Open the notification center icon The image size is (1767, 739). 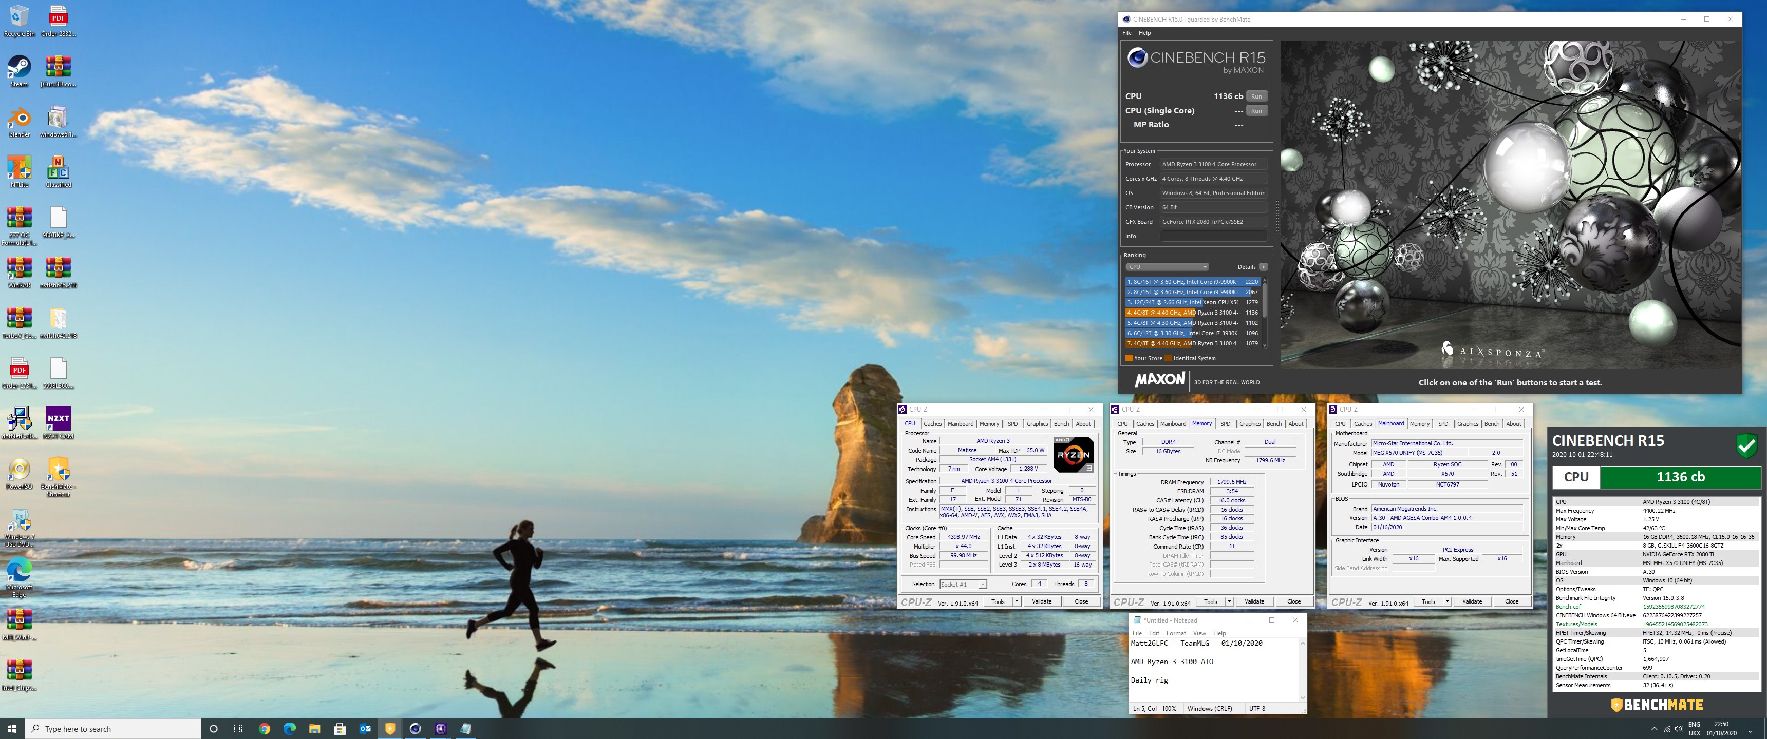coord(1749,729)
